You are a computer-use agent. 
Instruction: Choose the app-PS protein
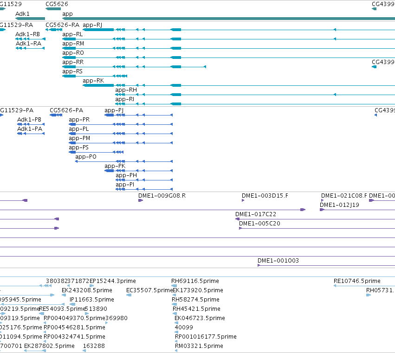click(96, 152)
